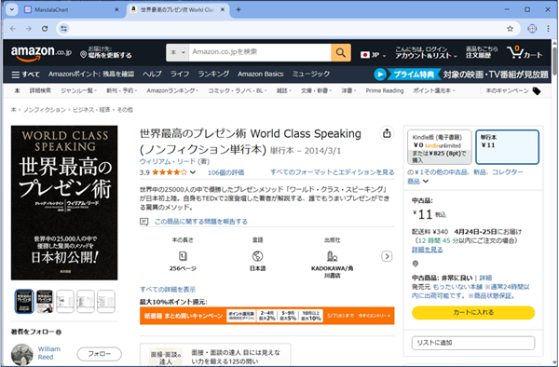Viewport: 559px width, 367px height.
Task: Click the 紙書籍 まとめ買いキャンペーン banner
Action: (267, 316)
